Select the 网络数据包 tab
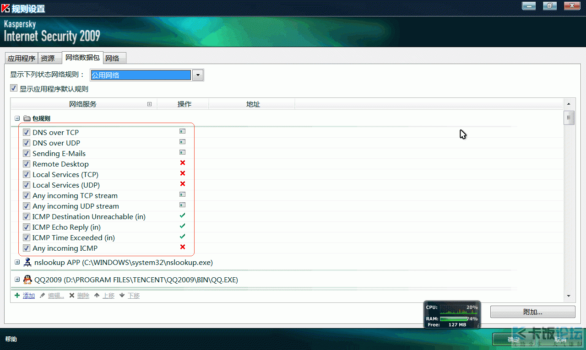The width and height of the screenshot is (586, 350). tap(82, 57)
